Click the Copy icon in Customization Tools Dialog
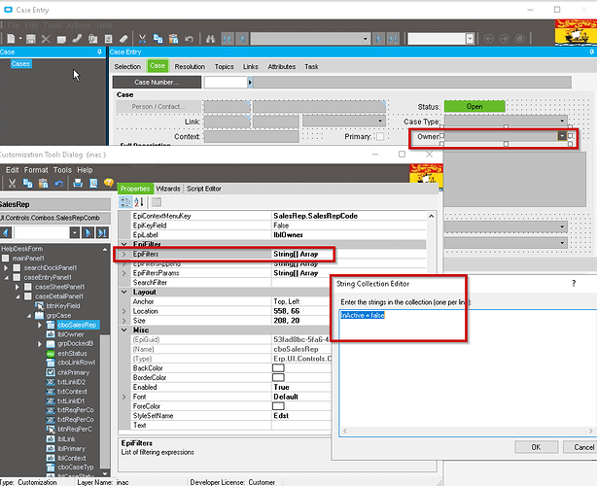 (28, 184)
